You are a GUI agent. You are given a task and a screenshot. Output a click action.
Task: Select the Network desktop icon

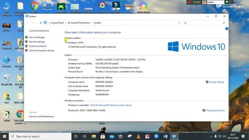click(7, 61)
